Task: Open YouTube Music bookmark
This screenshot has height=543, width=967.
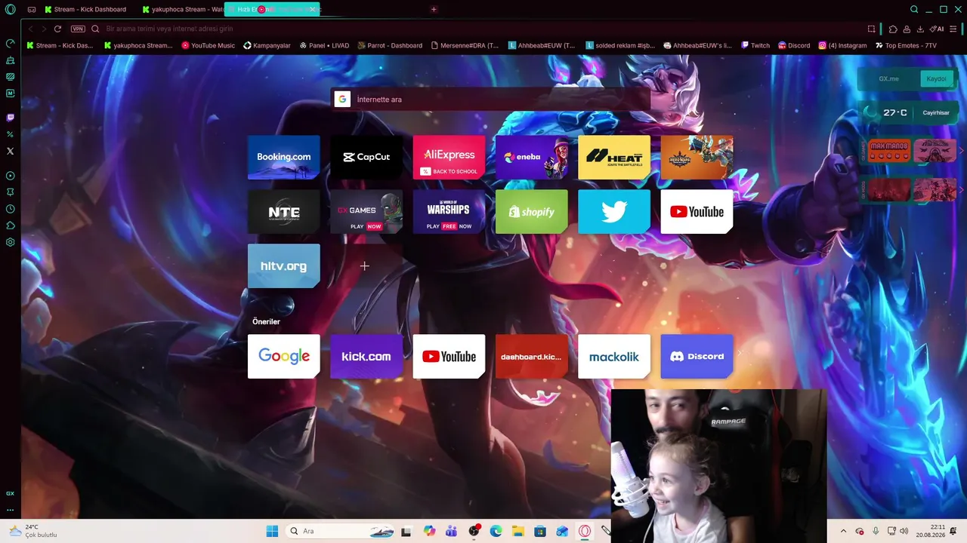Action: [x=209, y=45]
